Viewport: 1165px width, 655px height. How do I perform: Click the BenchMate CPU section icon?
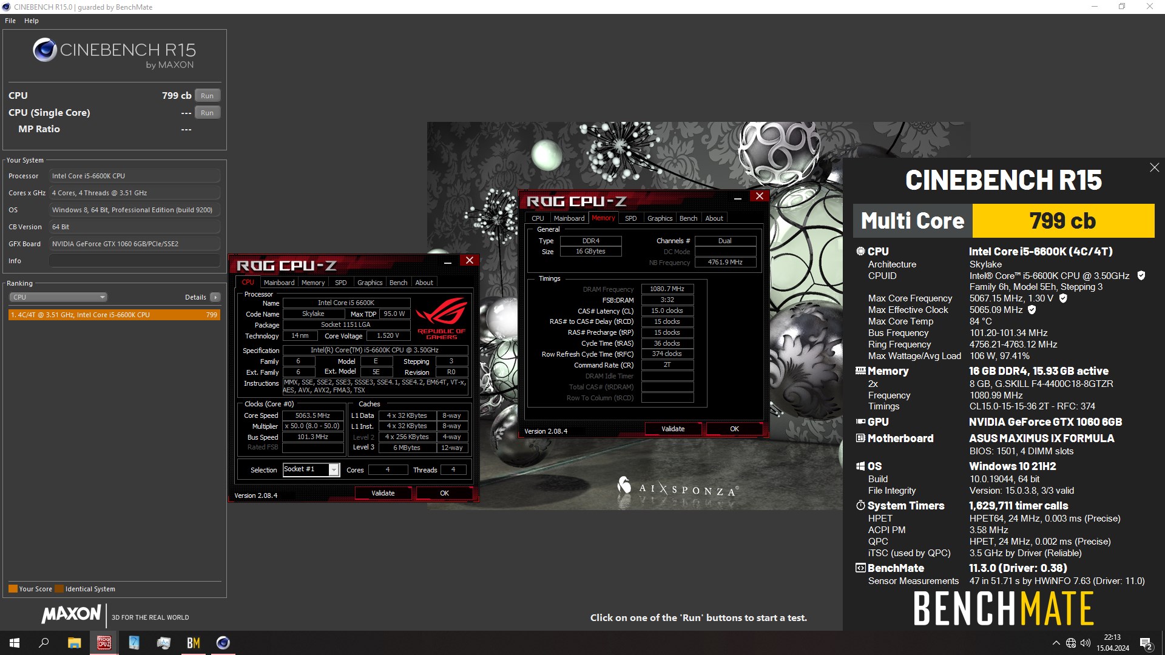click(860, 251)
